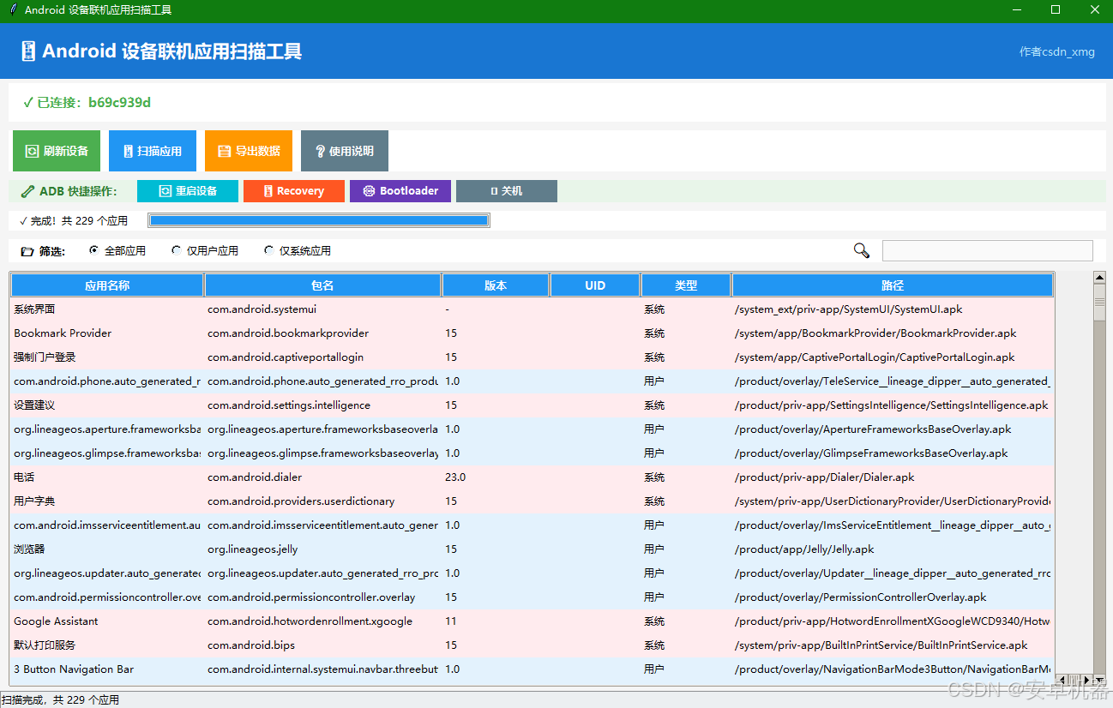This screenshot has height=708, width=1113.
Task: Click the horizontal scrollbar left arrow
Action: [1061, 680]
